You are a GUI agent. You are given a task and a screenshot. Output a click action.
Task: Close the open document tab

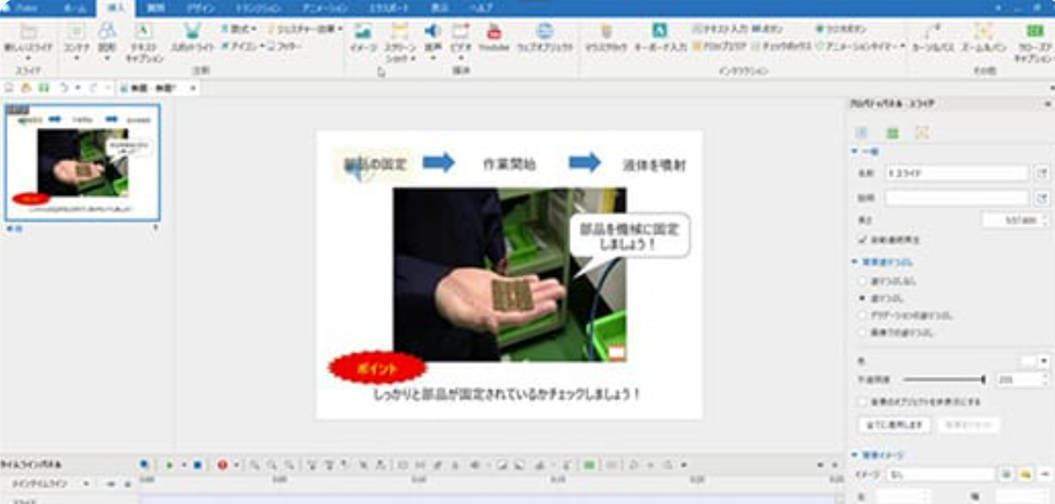click(193, 88)
